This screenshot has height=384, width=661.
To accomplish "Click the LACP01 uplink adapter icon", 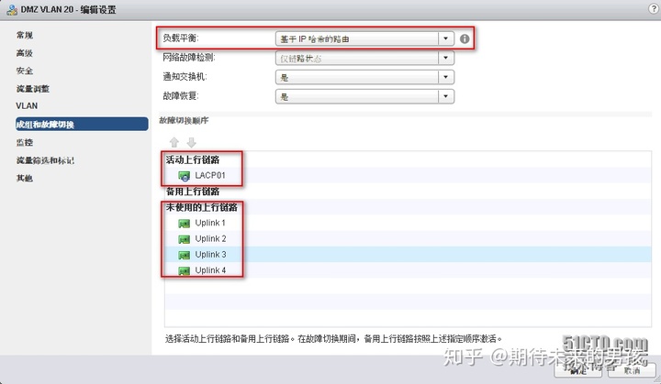I will click(184, 176).
